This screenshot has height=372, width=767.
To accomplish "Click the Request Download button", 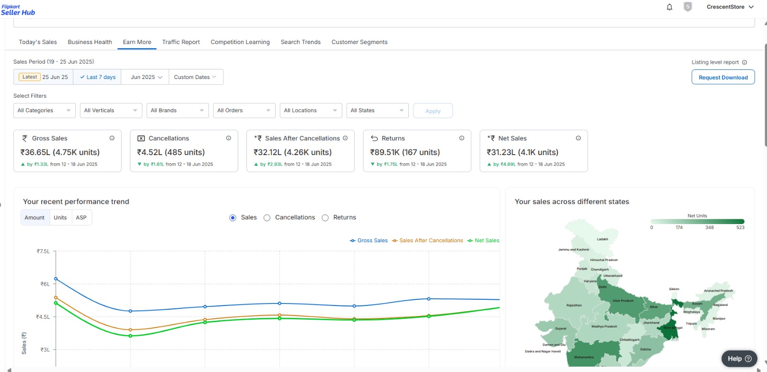I will 723,77.
